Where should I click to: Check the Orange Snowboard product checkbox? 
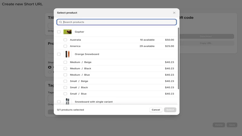click(x=59, y=54)
